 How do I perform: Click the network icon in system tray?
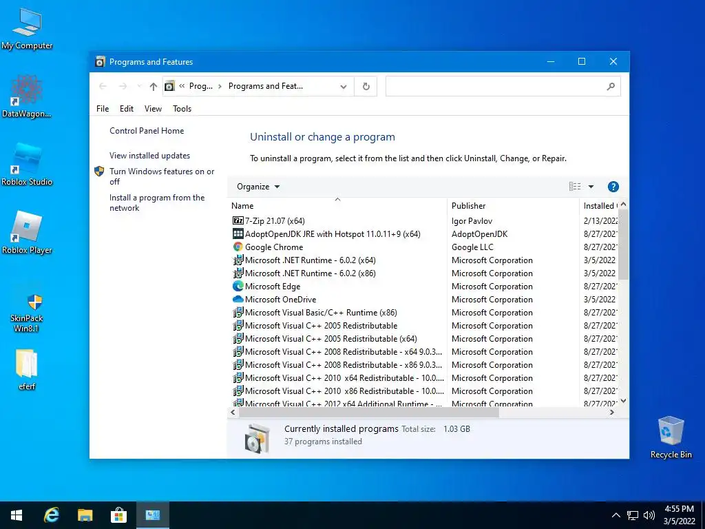click(633, 515)
